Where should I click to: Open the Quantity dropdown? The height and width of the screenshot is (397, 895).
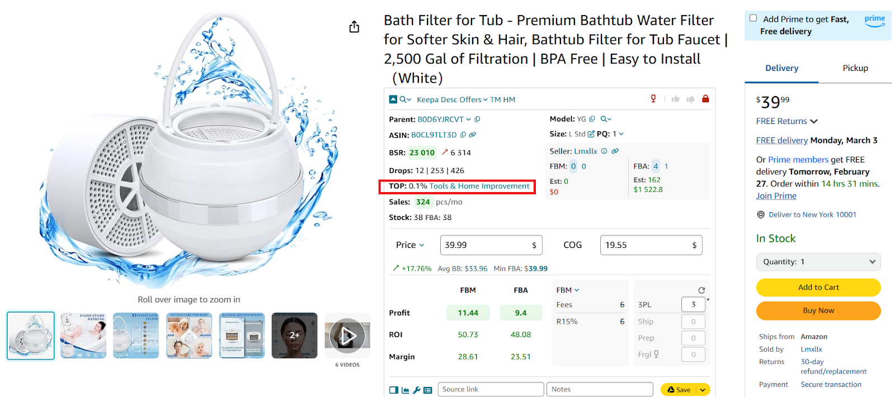[818, 261]
